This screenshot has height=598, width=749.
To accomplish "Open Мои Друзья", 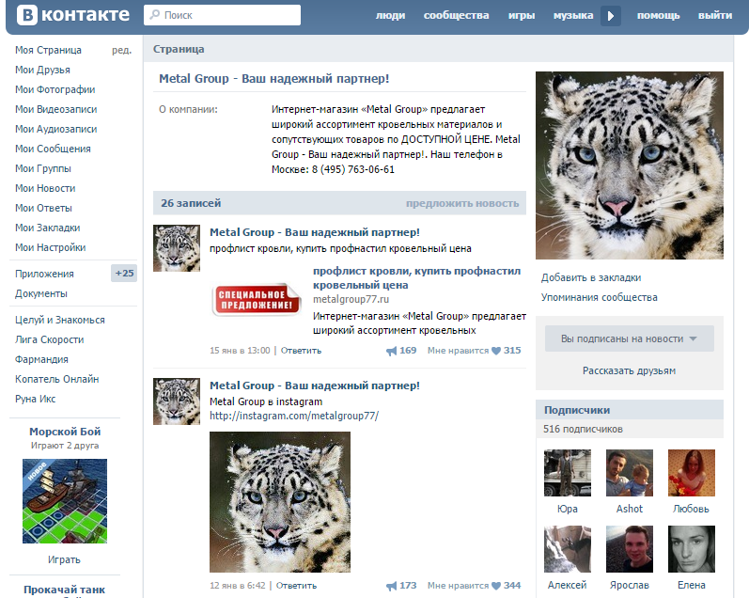I will (x=42, y=70).
